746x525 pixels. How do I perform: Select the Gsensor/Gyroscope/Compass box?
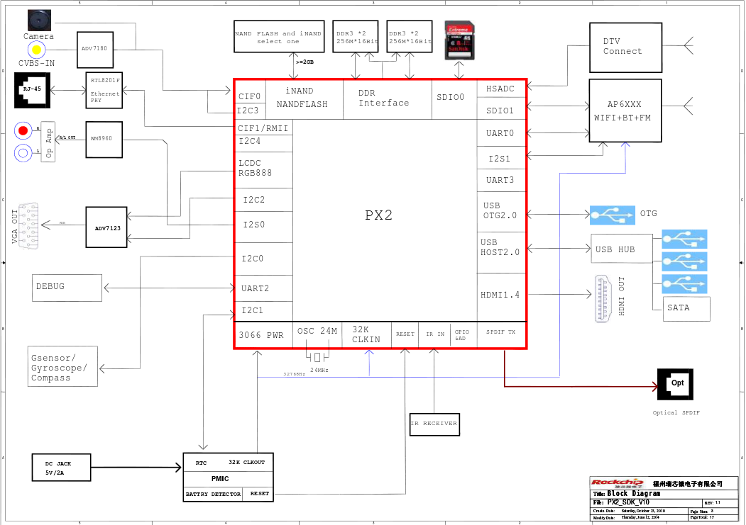tap(62, 366)
